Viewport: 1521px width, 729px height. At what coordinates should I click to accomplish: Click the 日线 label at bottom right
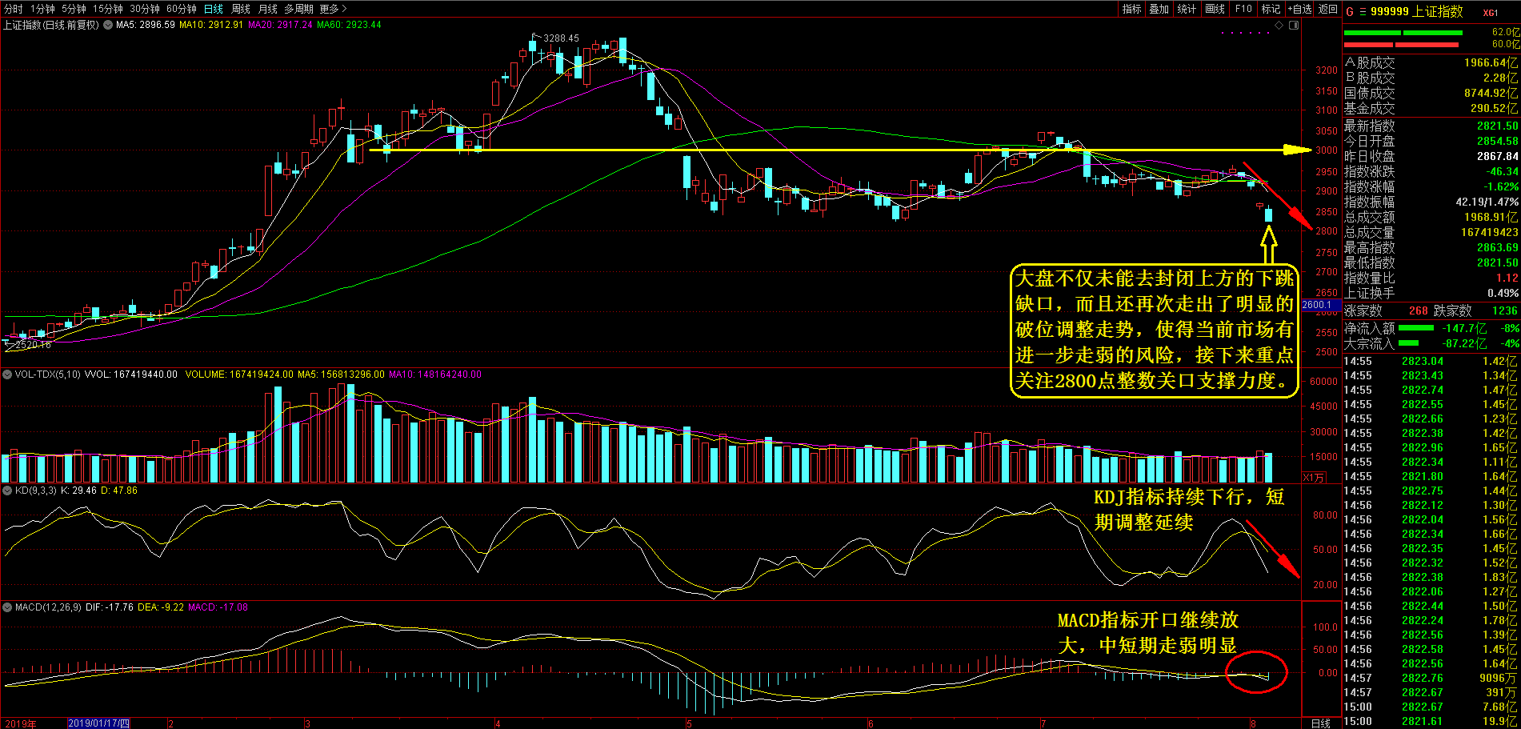[1321, 723]
